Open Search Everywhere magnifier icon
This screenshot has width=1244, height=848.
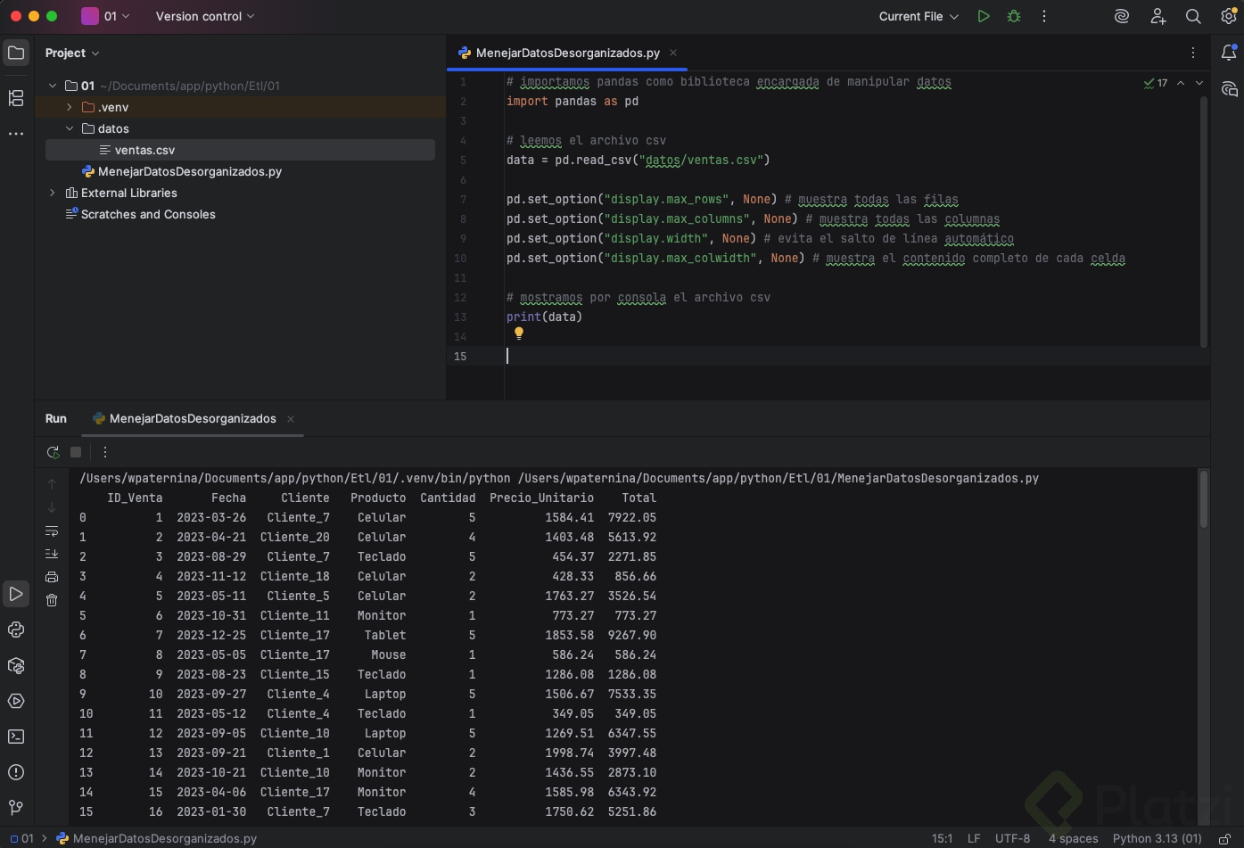1192,16
